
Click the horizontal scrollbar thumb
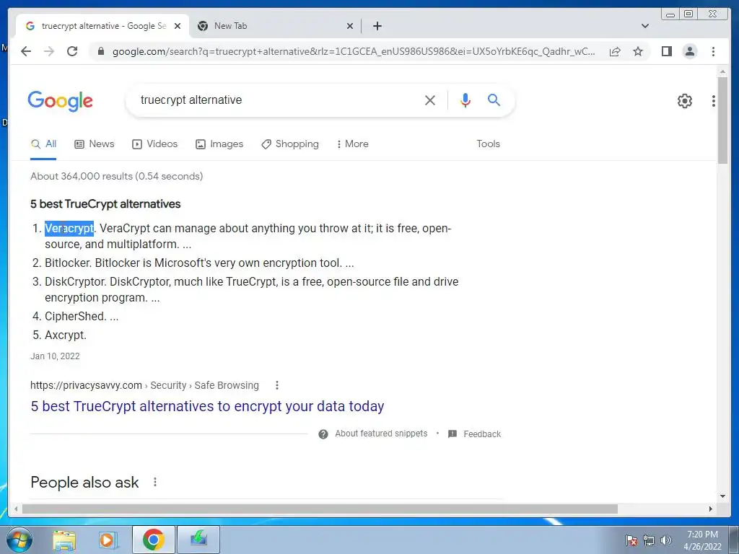[x=320, y=509]
